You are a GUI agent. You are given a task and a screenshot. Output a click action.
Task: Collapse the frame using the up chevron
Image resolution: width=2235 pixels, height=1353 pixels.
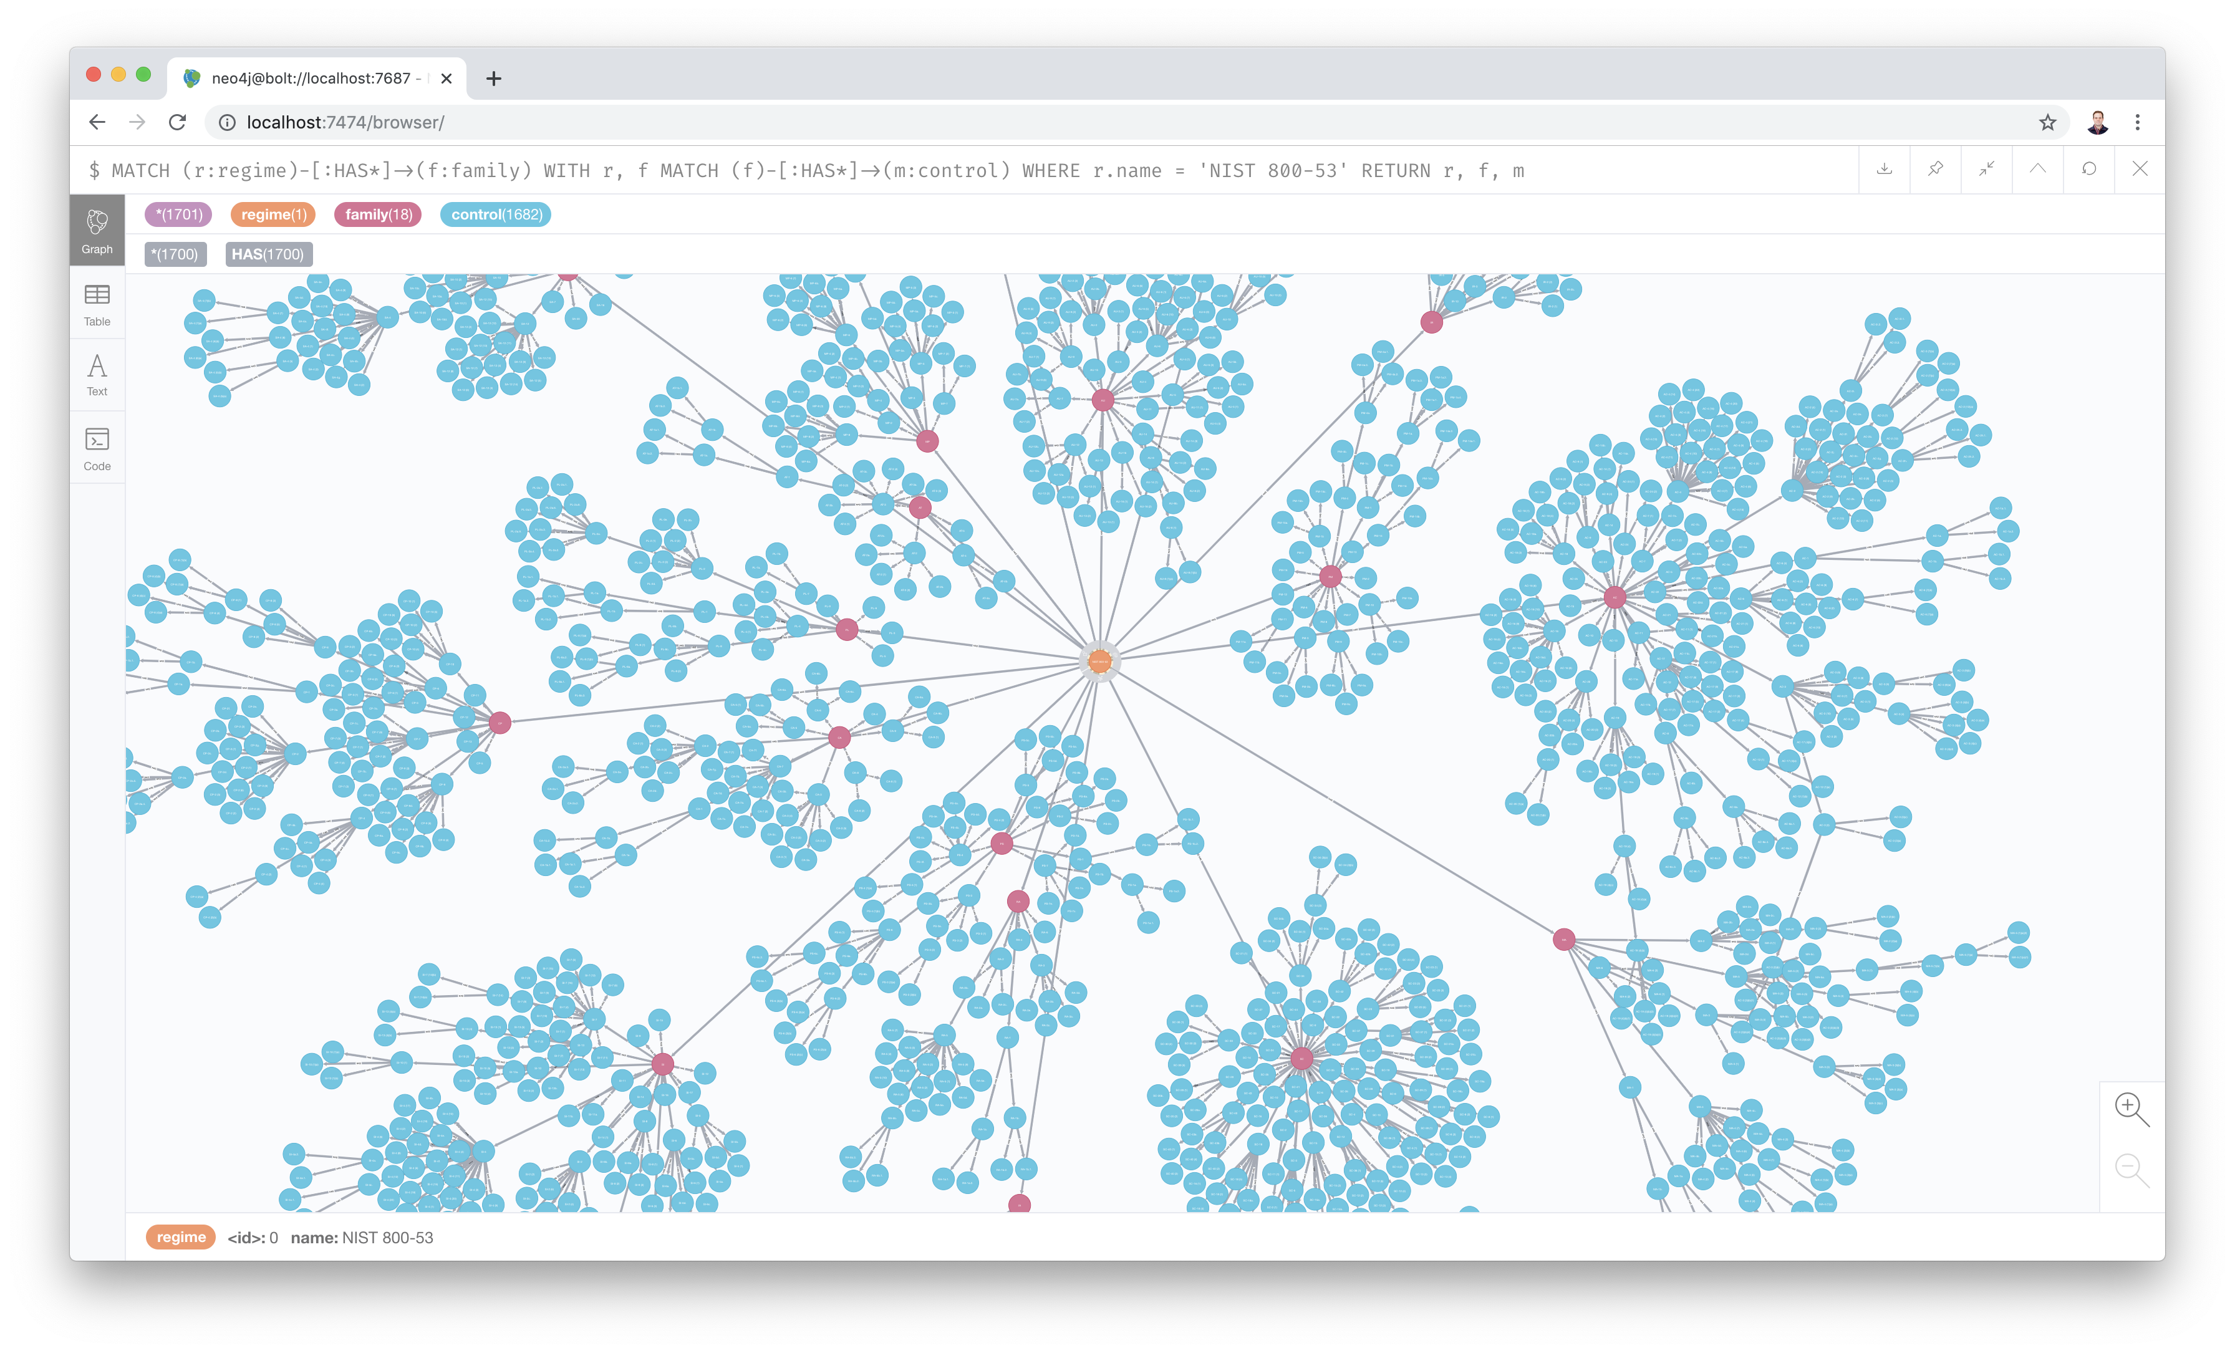(x=2037, y=170)
